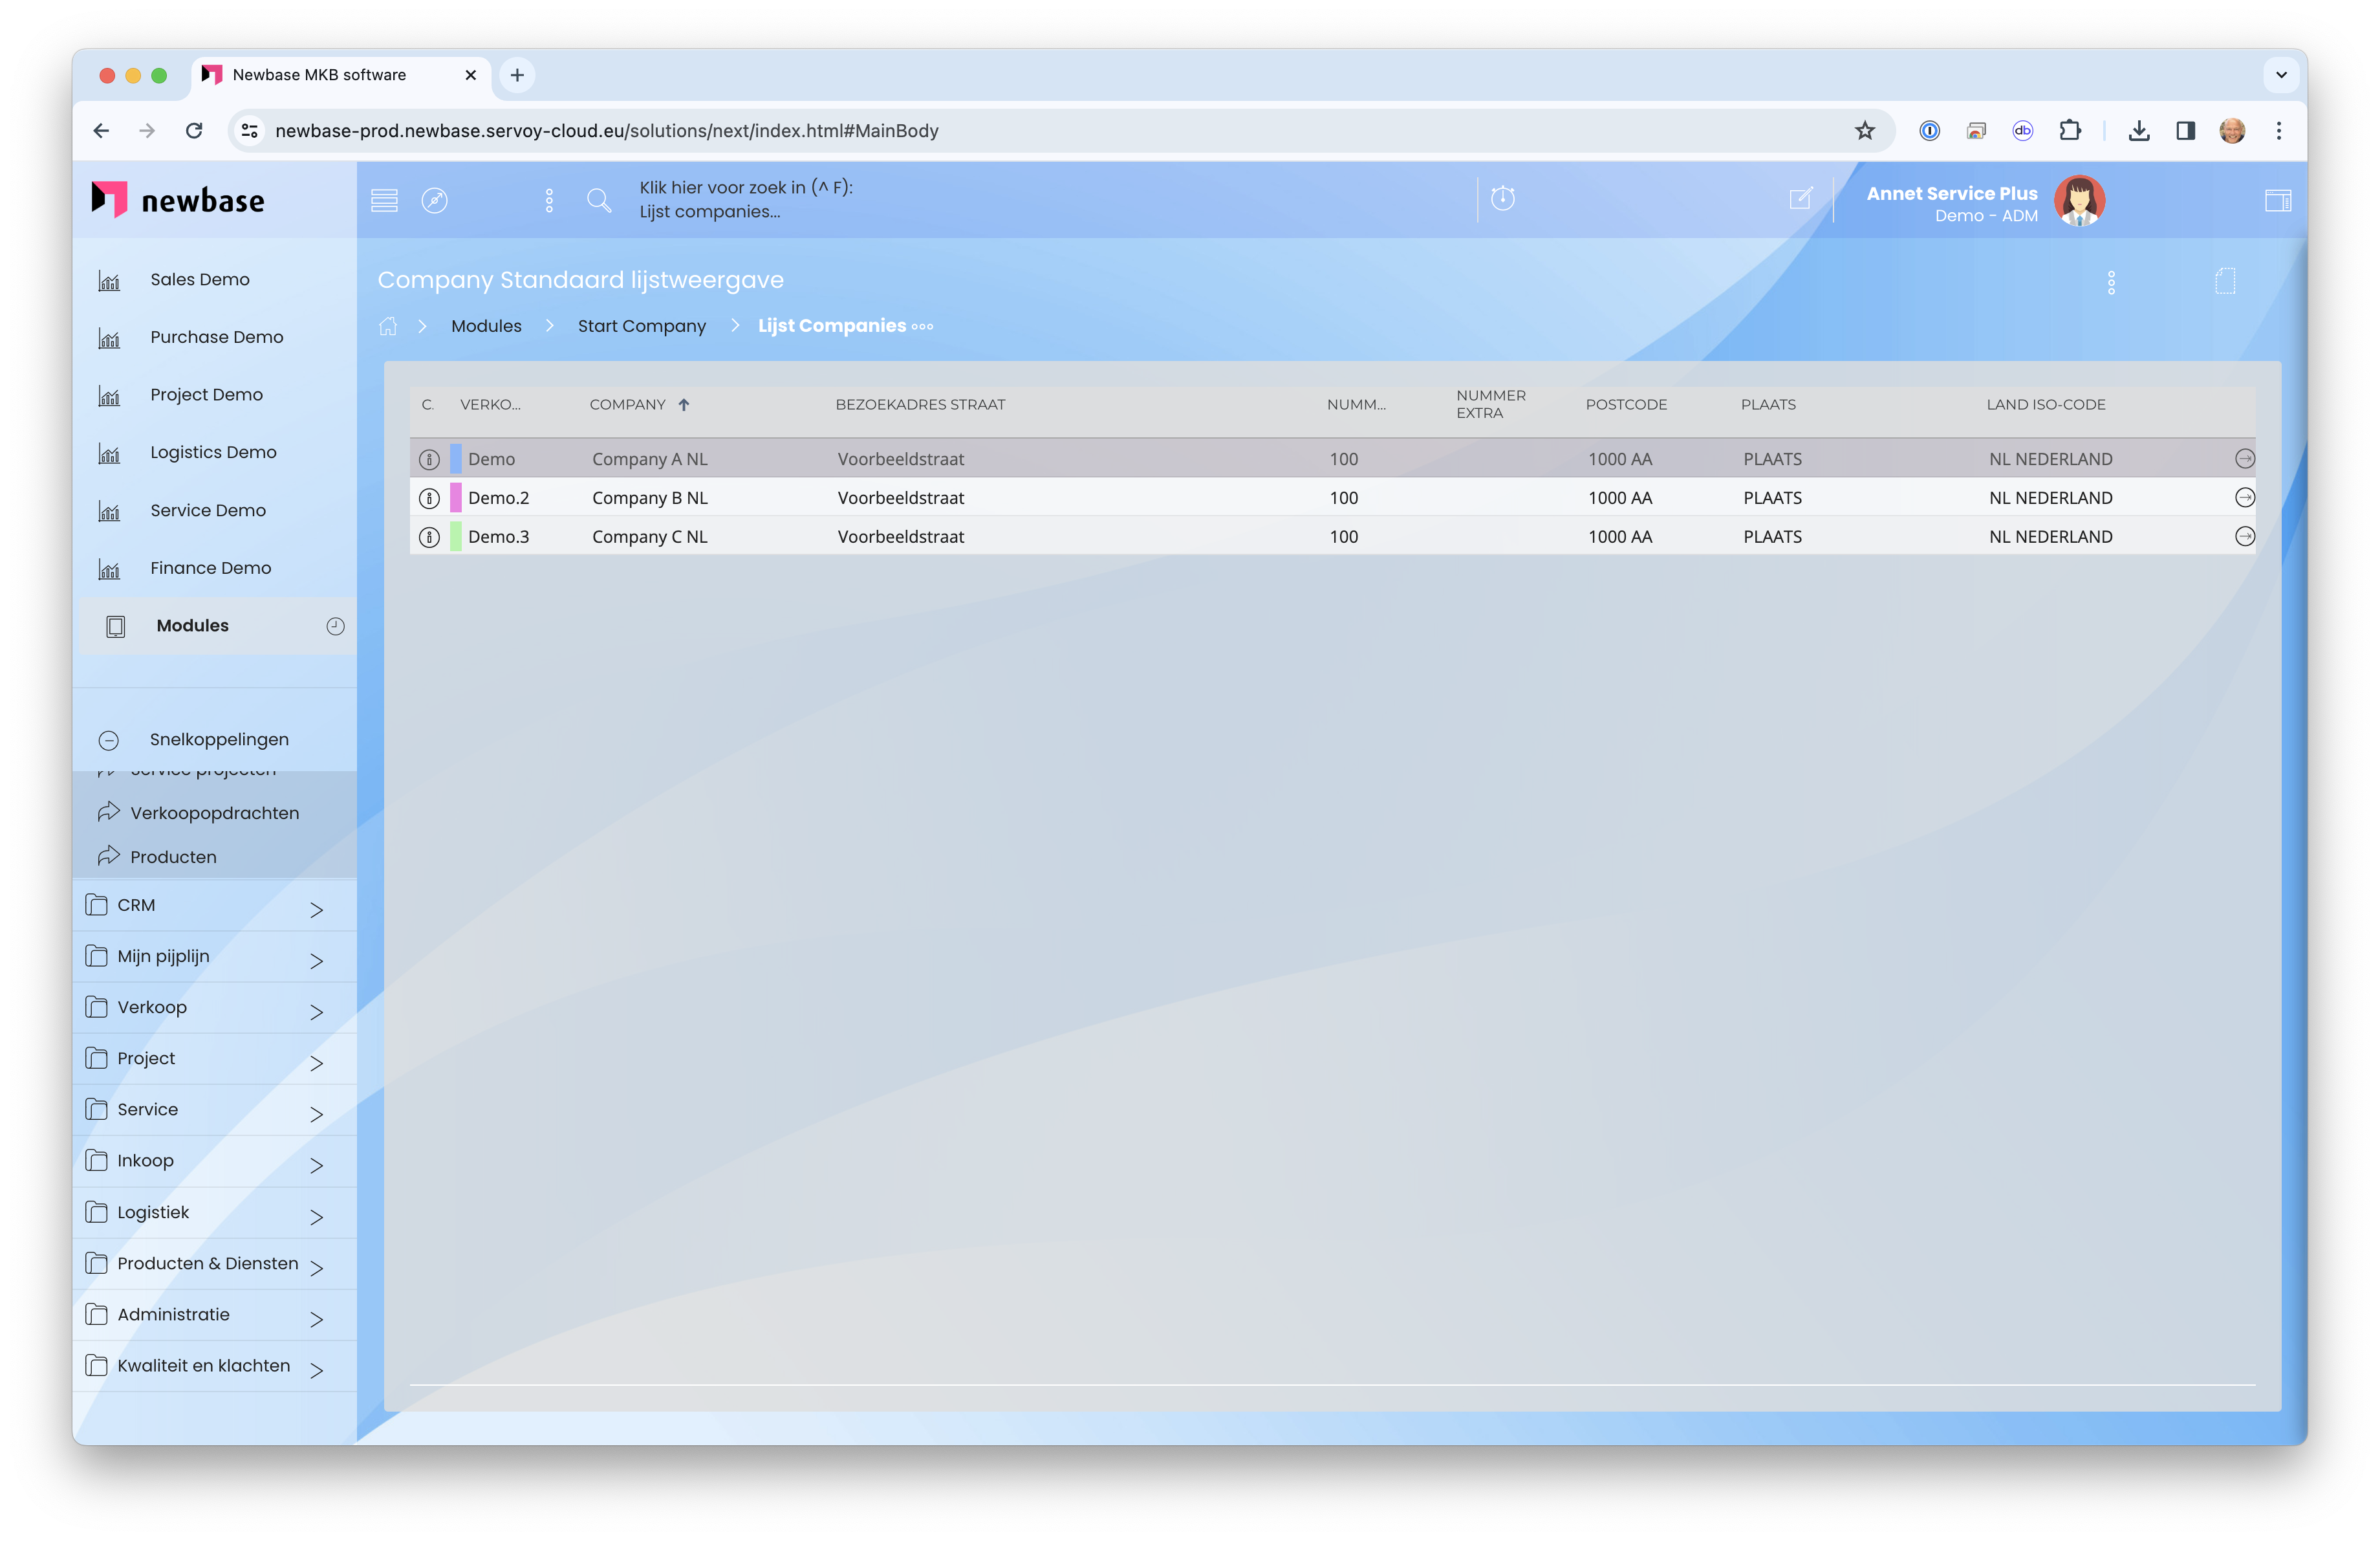Collapse the Snelkoppelingen section
Viewport: 2380px width, 1541px height.
109,740
